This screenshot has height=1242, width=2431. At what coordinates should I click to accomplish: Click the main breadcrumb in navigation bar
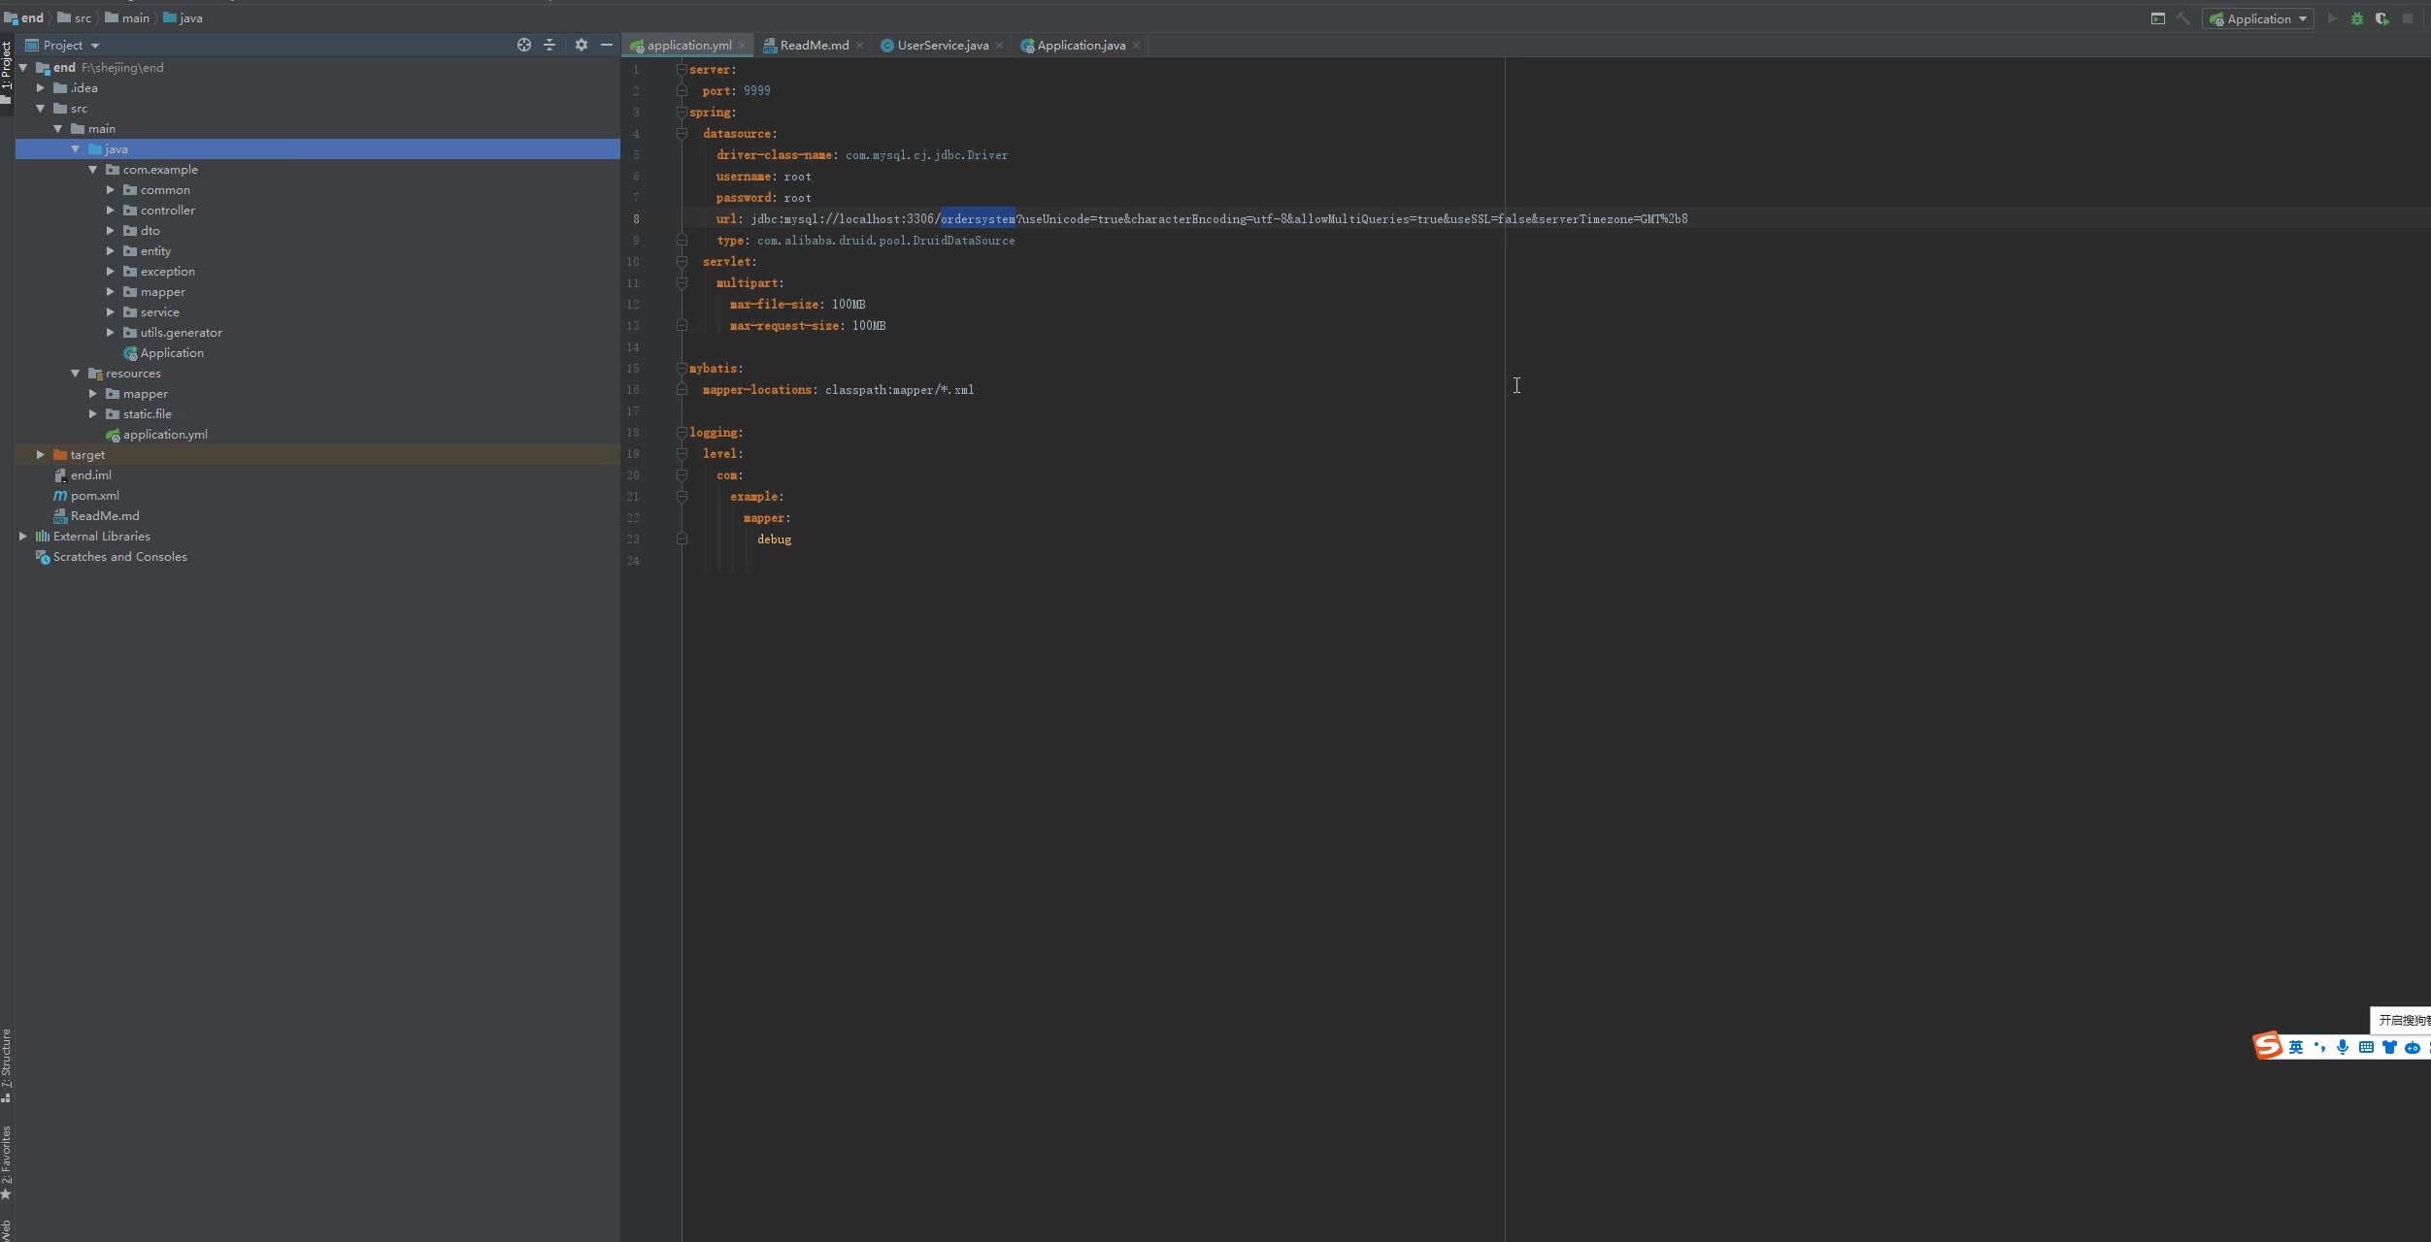[x=127, y=18]
